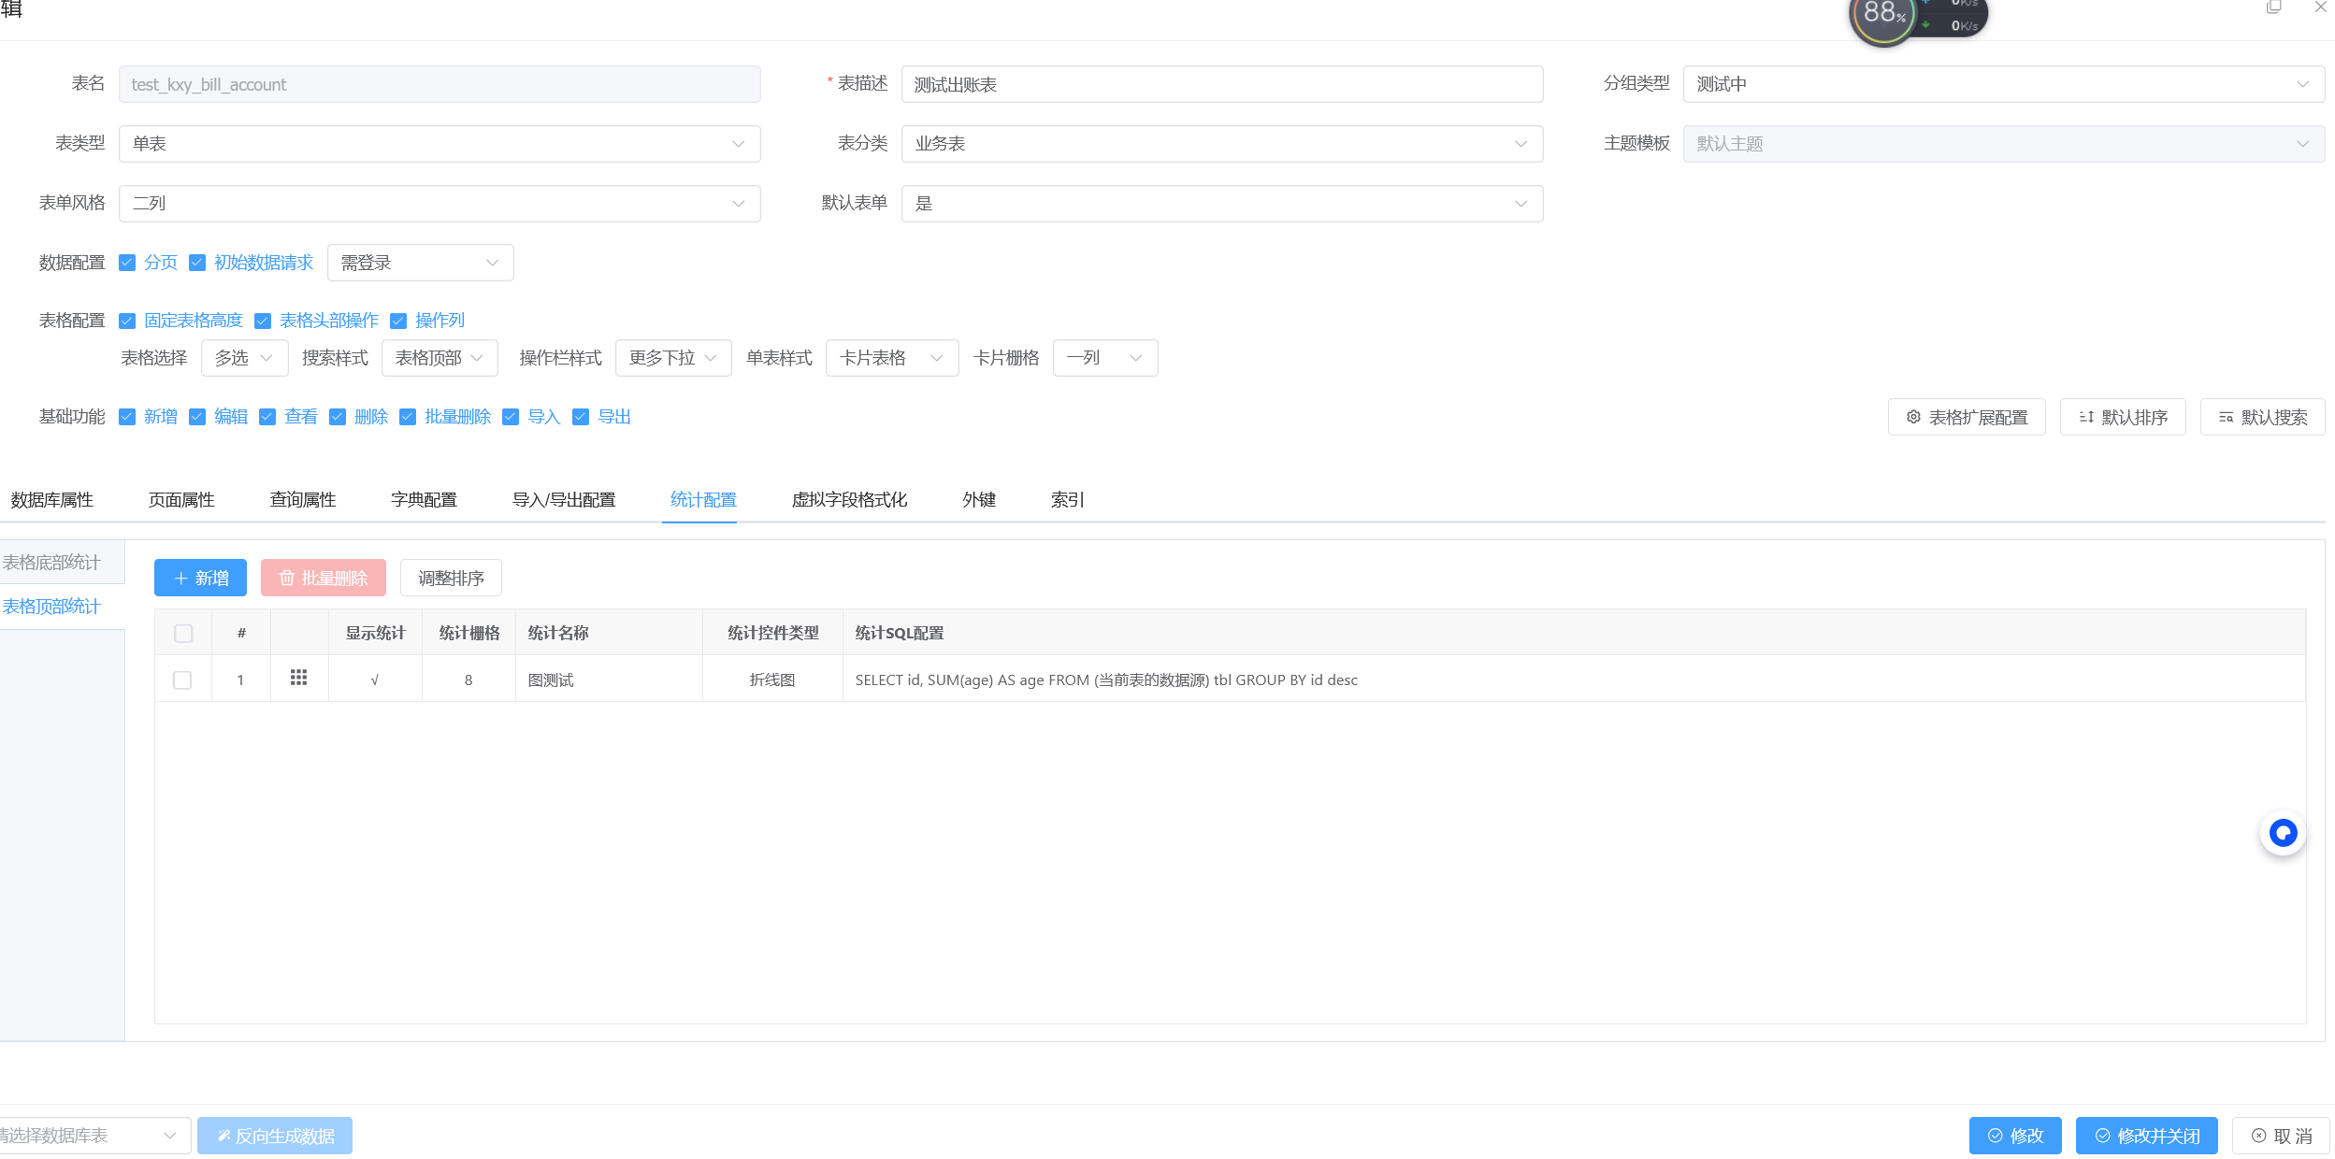Select the 表格底部统计 side tab
The width and height of the screenshot is (2335, 1159).
[52, 563]
